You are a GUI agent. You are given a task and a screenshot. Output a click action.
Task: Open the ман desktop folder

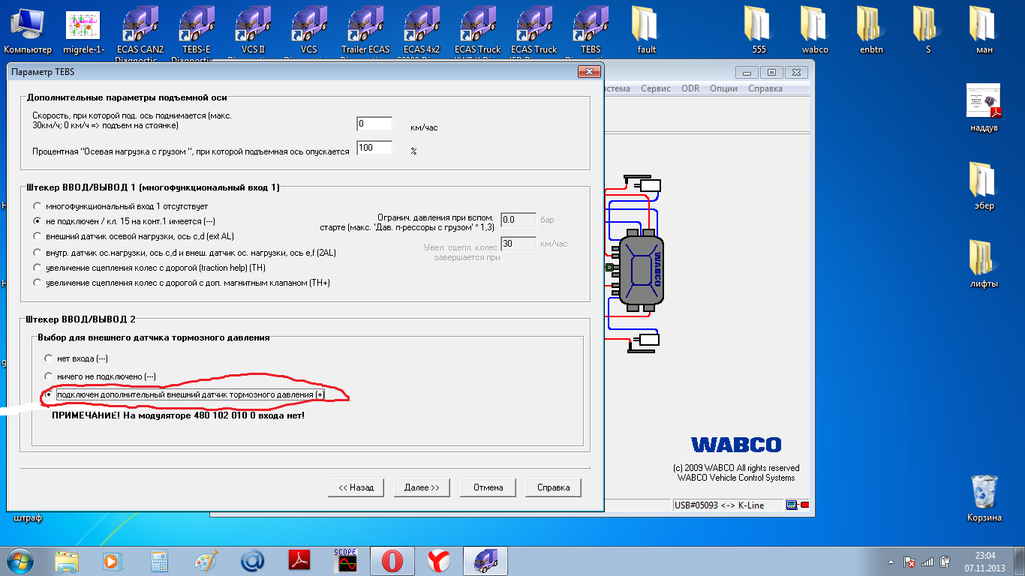[984, 31]
